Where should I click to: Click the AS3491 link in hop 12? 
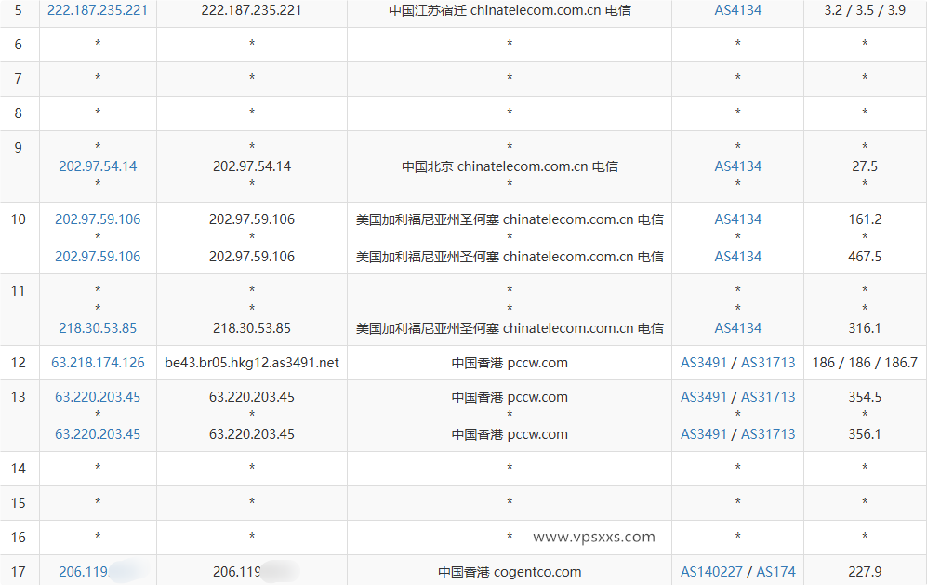coord(704,363)
